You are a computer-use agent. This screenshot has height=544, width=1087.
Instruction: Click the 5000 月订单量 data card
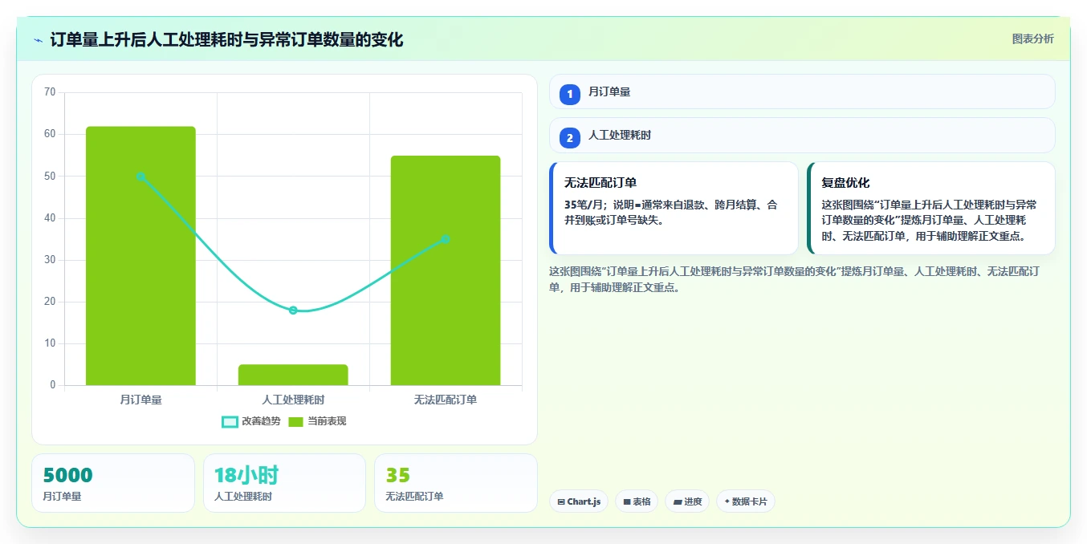(x=113, y=483)
